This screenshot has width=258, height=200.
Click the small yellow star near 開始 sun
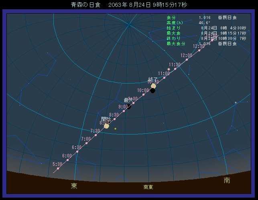coord(115,129)
